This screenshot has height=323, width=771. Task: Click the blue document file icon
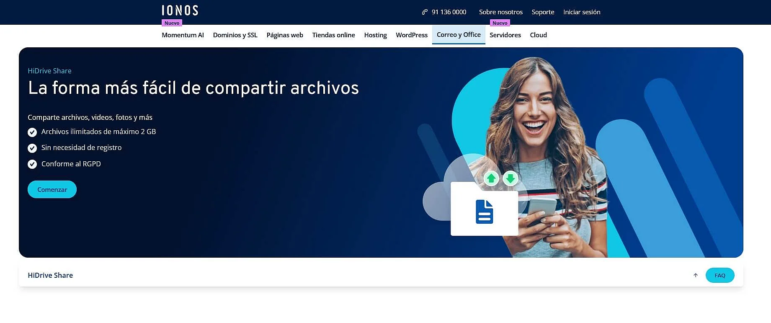point(485,212)
